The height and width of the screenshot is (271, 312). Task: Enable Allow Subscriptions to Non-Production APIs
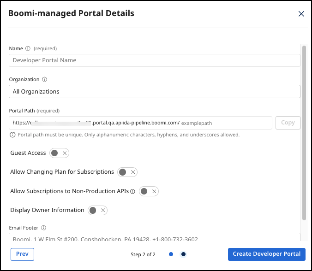(x=149, y=191)
